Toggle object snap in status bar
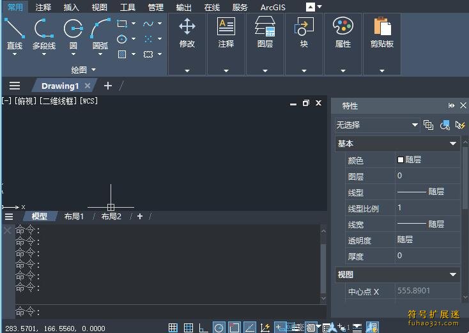 pos(235,328)
